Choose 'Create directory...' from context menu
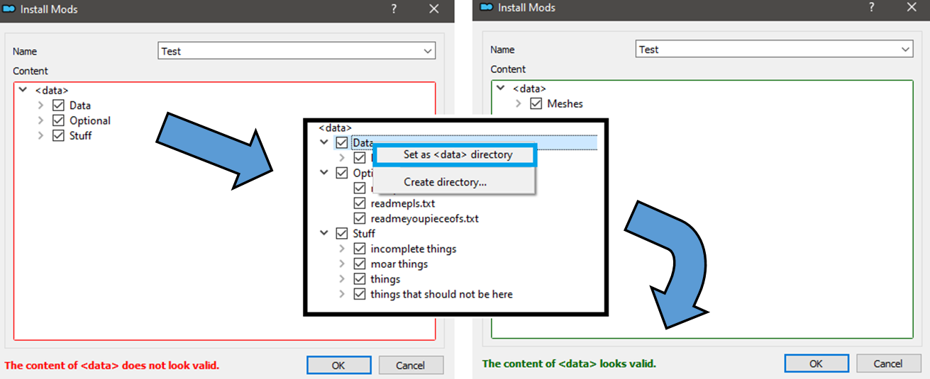Screen dimensions: 930x379 pyautogui.click(x=445, y=182)
